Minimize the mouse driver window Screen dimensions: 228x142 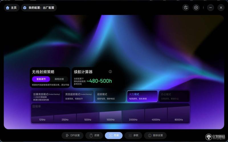211,8
